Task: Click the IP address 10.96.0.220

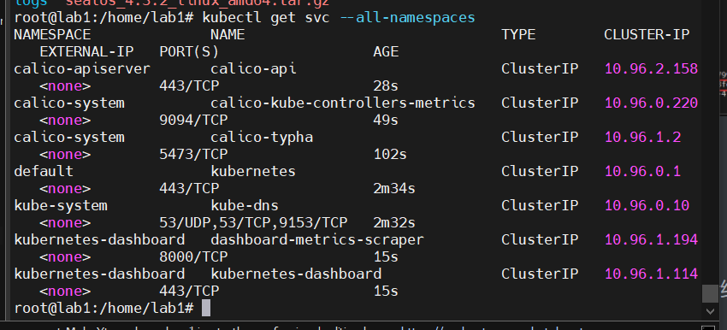Action: coord(652,103)
